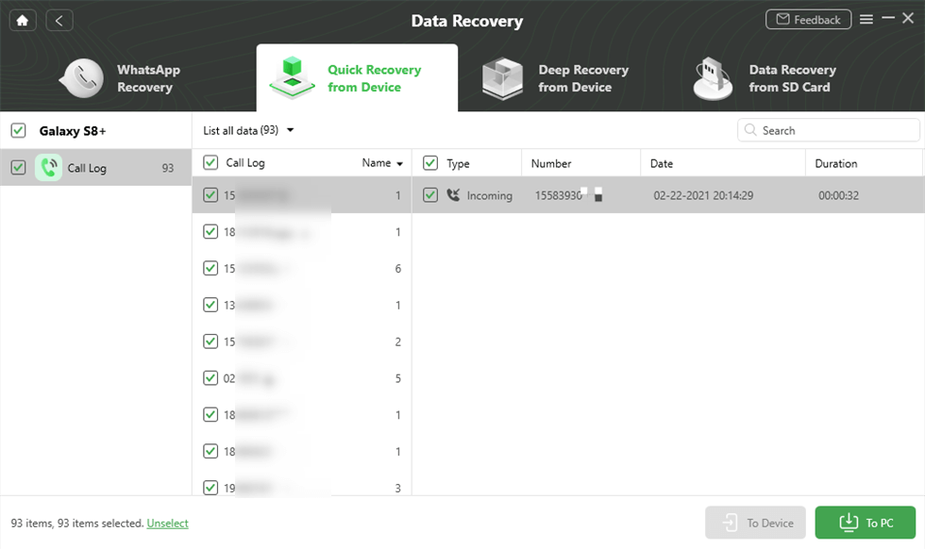Image resolution: width=925 pixels, height=549 pixels.
Task: Open the hamburger menu icon
Action: pyautogui.click(x=866, y=20)
